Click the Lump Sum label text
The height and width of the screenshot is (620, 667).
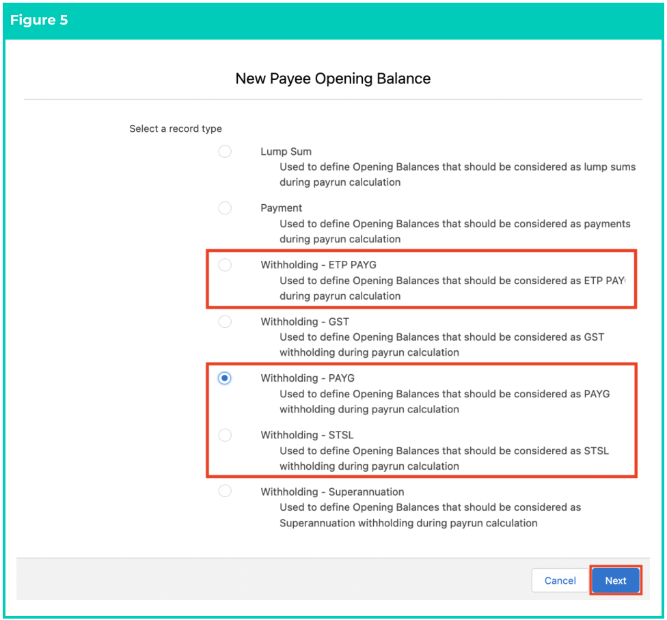[x=286, y=152]
